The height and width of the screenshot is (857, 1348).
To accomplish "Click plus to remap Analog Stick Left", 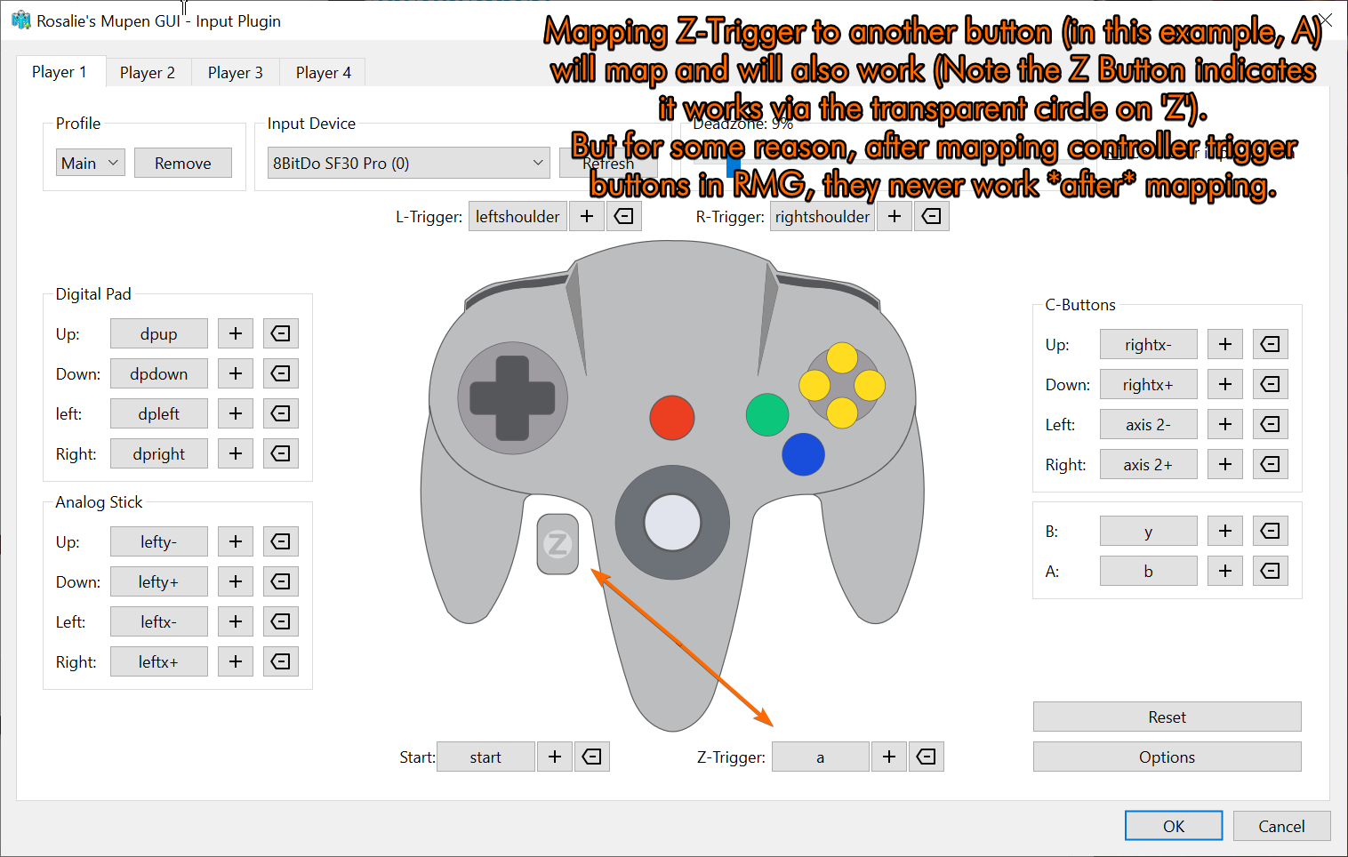I will [x=235, y=621].
